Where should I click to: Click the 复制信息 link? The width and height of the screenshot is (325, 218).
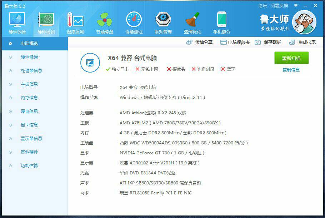click(x=291, y=70)
